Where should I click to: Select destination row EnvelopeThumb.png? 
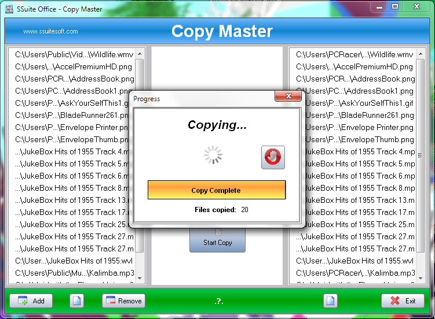point(360,140)
